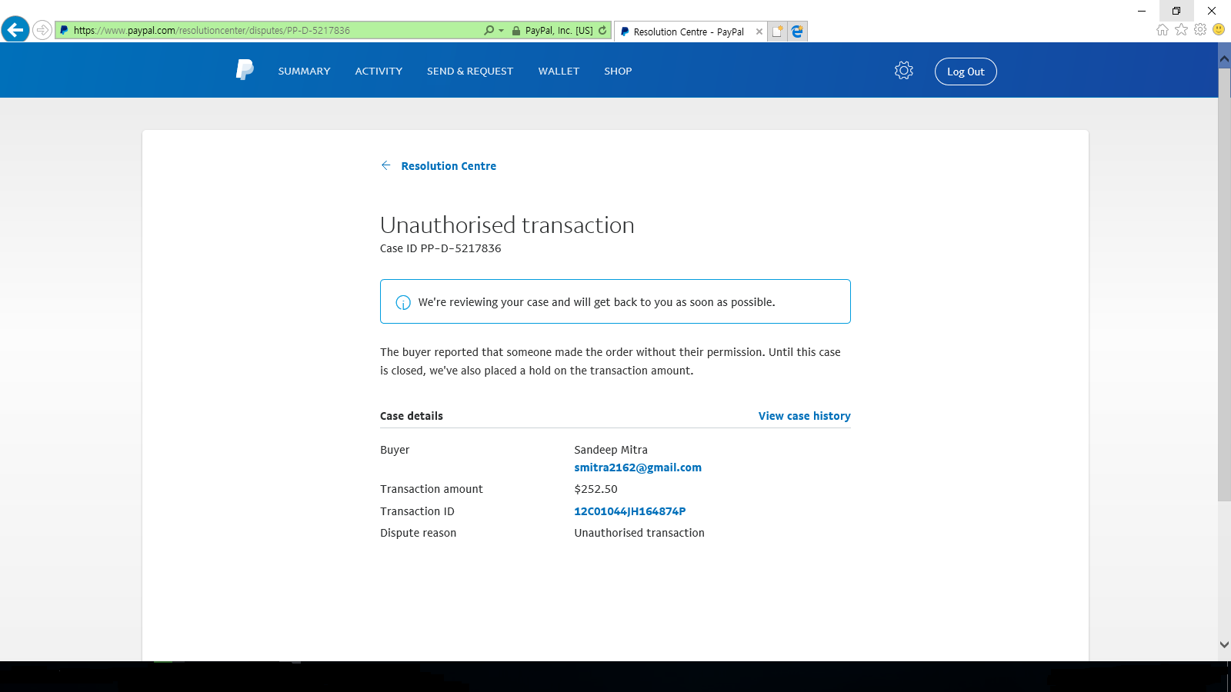The height and width of the screenshot is (692, 1231).
Task: Click the scrollbar down arrow
Action: pos(1224,644)
